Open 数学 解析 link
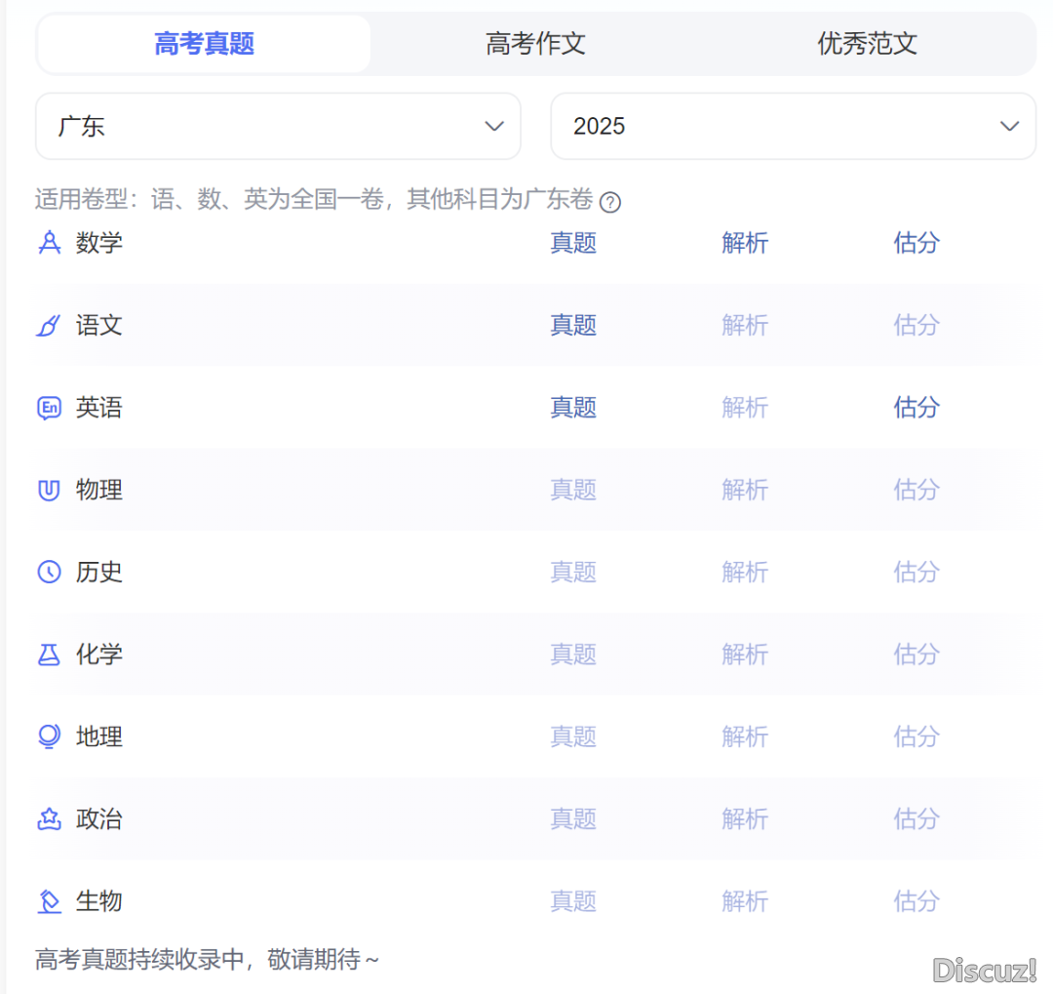 tap(745, 243)
